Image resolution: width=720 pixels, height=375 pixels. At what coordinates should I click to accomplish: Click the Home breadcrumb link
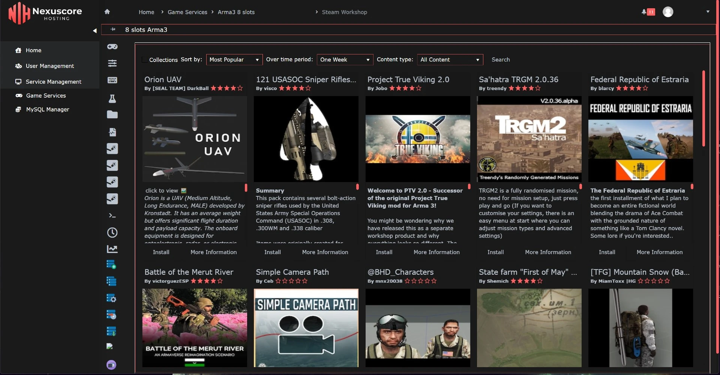(x=146, y=12)
